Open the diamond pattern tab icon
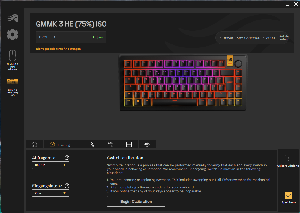The image size is (300, 213). coord(147,144)
